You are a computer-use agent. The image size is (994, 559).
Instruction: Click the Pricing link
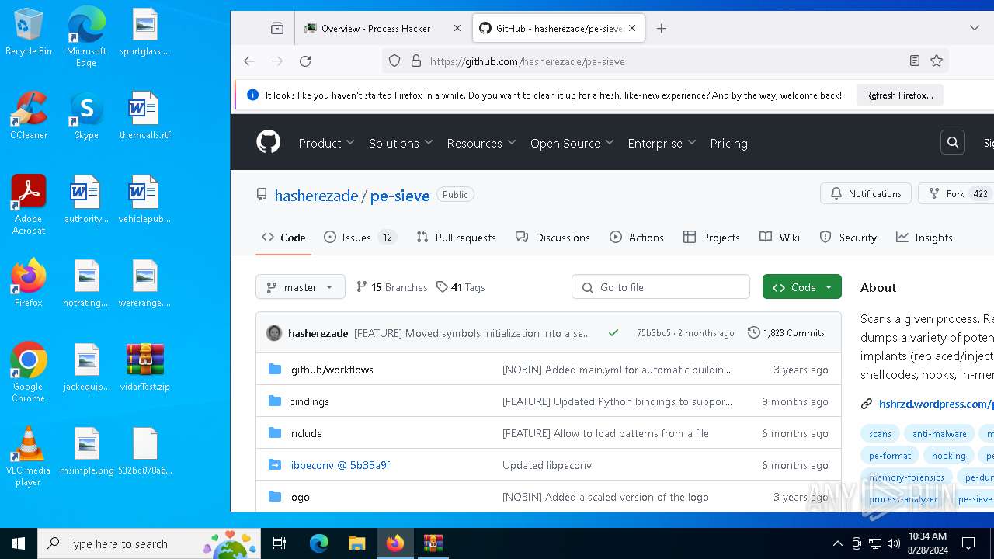728,143
